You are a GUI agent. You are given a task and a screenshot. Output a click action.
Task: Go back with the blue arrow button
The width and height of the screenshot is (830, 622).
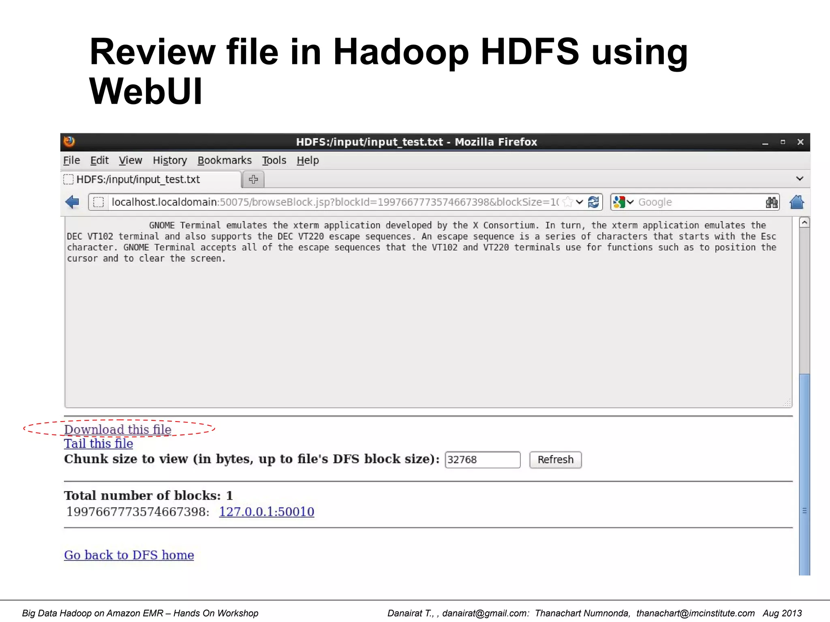pos(73,202)
